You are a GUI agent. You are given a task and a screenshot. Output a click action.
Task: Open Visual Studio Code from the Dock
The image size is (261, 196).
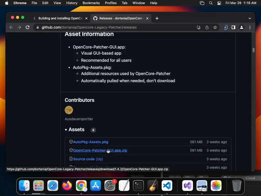[x=167, y=186]
